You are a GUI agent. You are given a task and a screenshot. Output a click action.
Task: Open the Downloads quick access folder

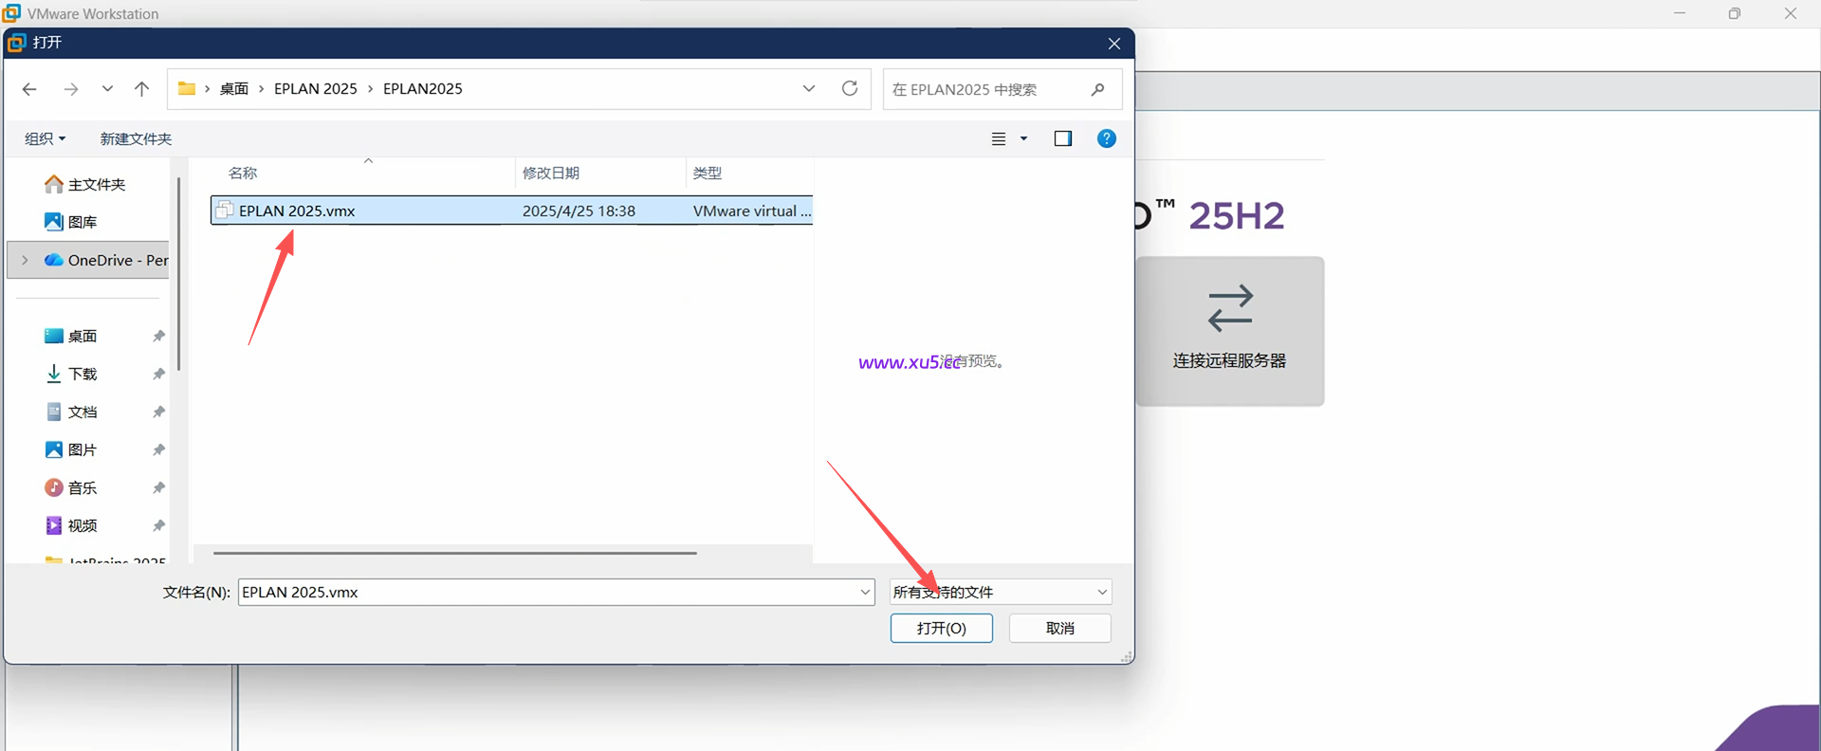83,374
